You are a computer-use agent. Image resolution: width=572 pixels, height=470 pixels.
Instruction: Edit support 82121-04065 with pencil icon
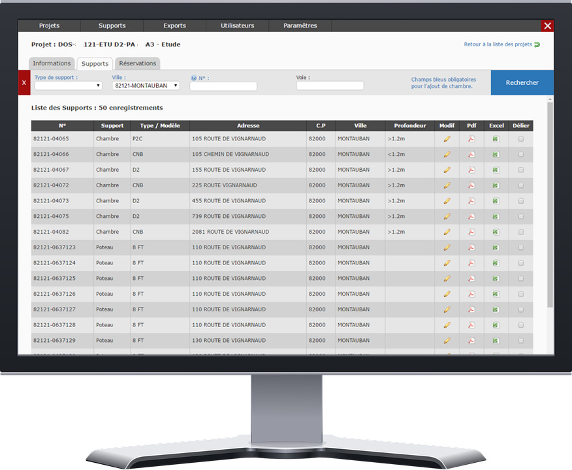point(447,139)
